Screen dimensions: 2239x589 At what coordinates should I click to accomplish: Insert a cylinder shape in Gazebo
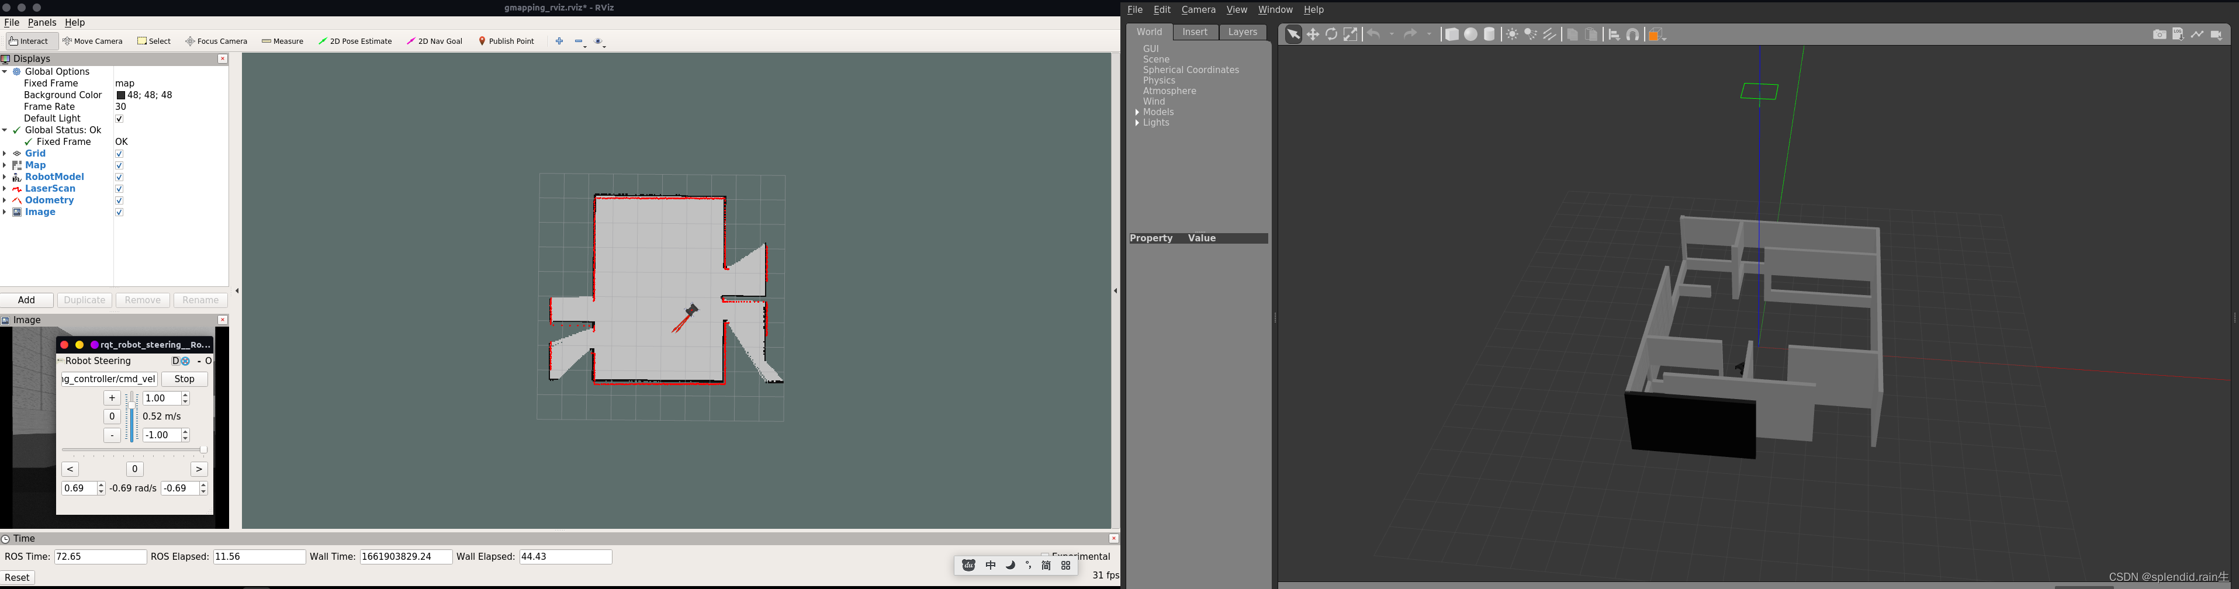pyautogui.click(x=1490, y=34)
